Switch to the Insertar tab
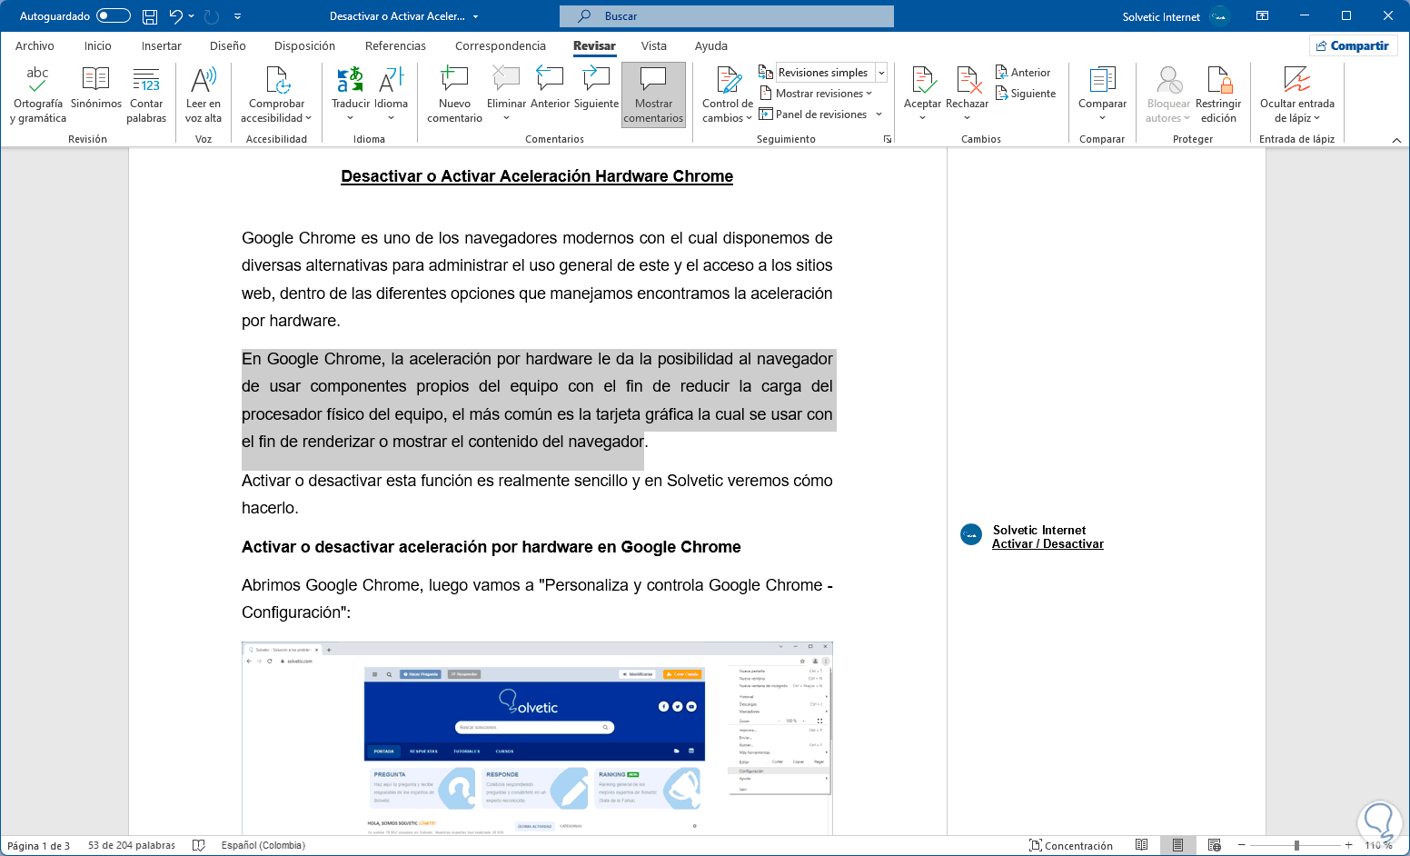 [162, 45]
